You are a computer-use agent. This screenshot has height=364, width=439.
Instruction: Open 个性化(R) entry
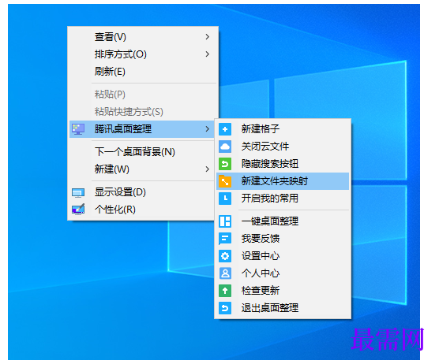click(x=143, y=210)
